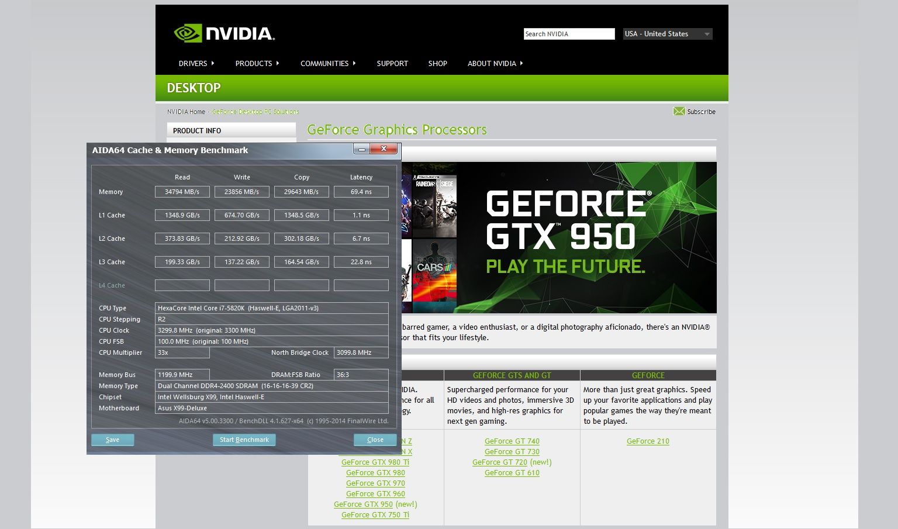Select L2 Cache copy value 302.18 GB/s
This screenshot has height=529, width=898.
click(x=302, y=238)
